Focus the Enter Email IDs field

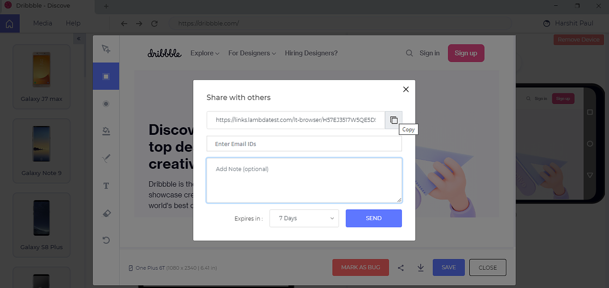304,144
